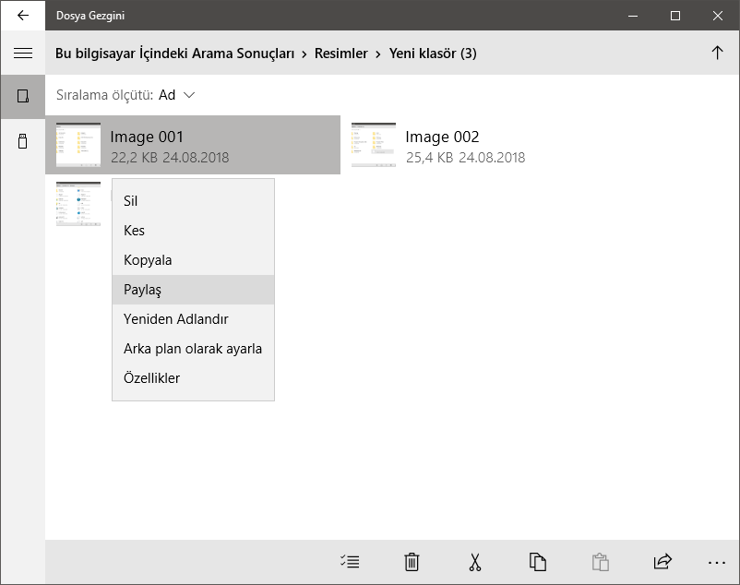
Task: Open the more options ellipsis menu
Action: (x=716, y=562)
